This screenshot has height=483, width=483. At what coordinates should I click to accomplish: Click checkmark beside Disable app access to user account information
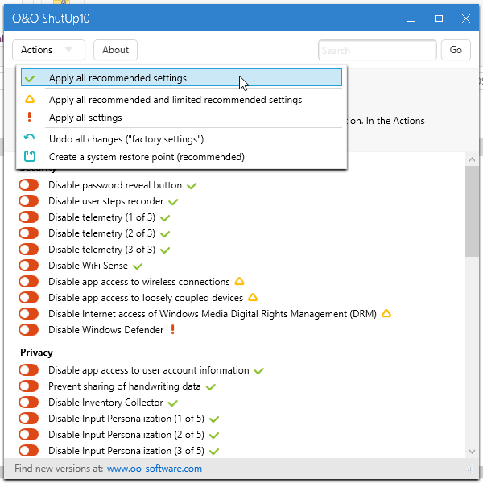(258, 371)
